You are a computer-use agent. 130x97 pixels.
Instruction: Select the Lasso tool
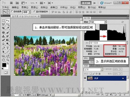3,24
